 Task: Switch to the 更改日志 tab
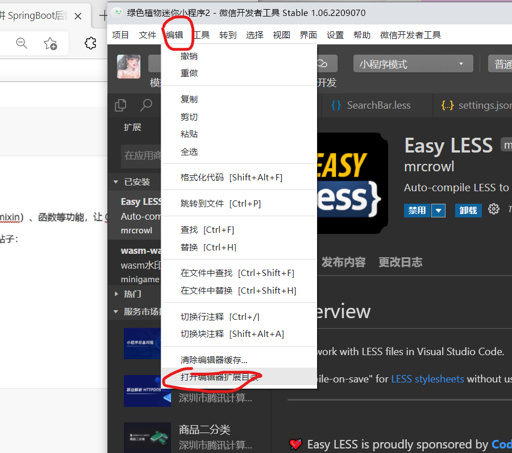[x=400, y=262]
